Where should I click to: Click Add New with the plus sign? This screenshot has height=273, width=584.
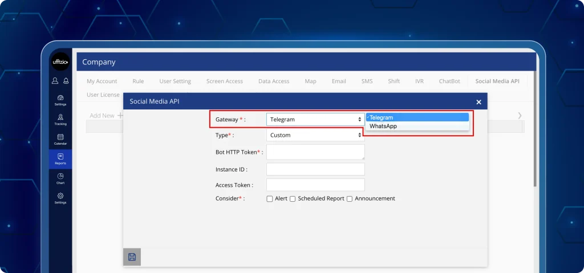click(106, 116)
